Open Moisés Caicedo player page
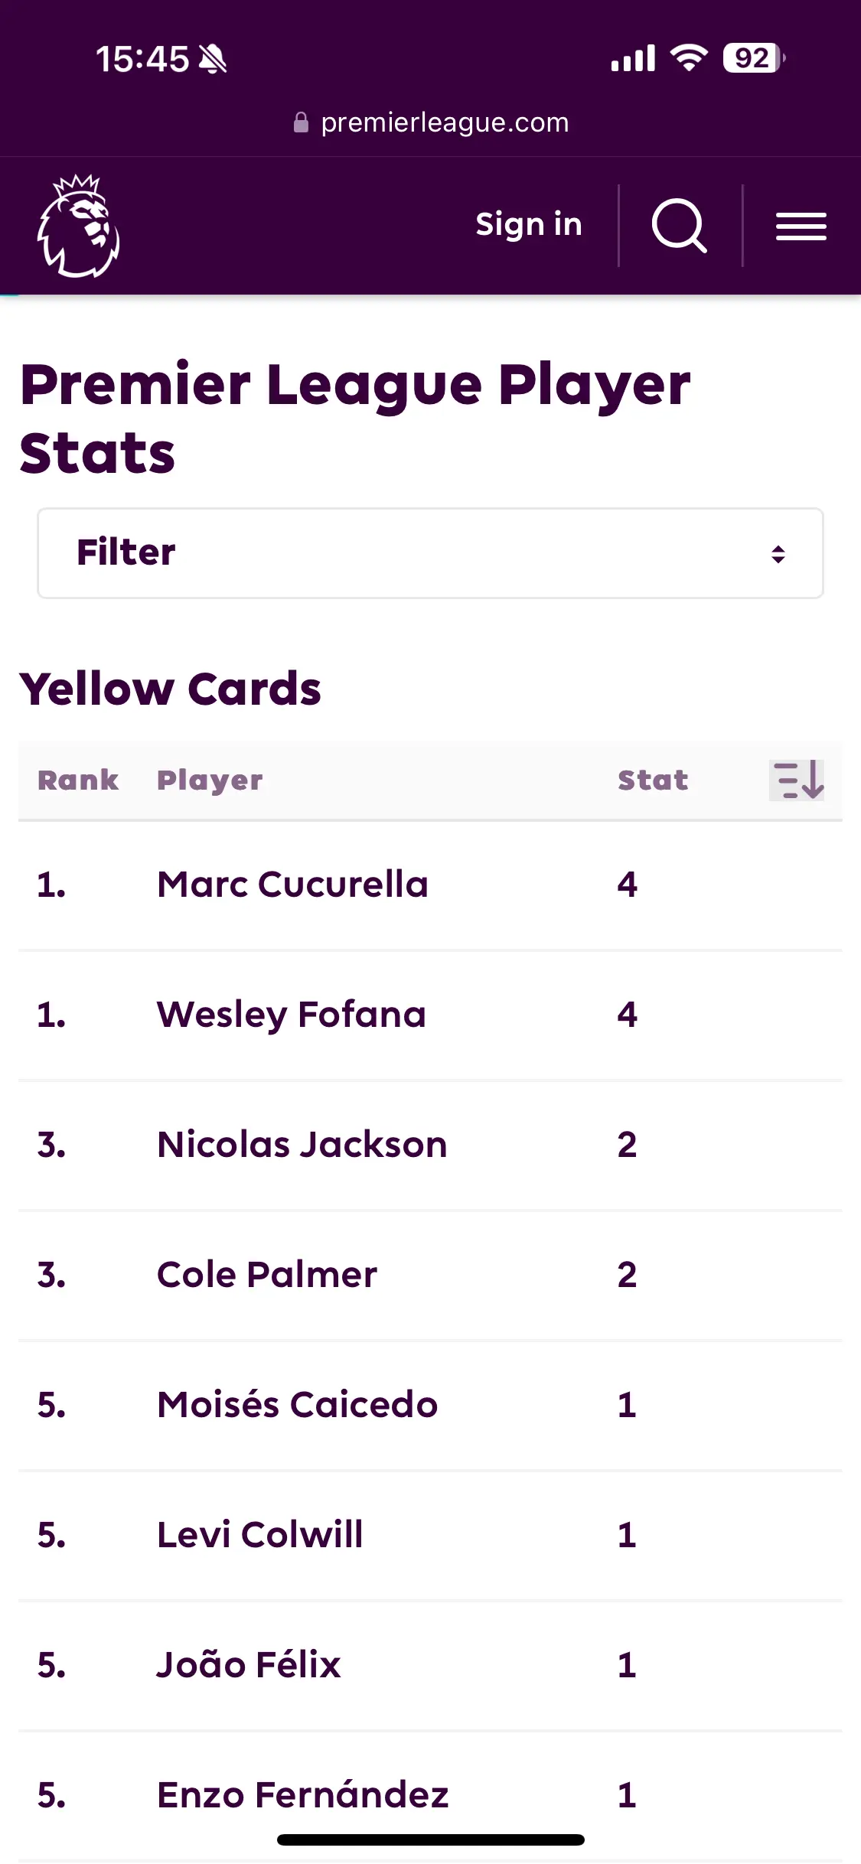The width and height of the screenshot is (861, 1864). tap(430, 1406)
